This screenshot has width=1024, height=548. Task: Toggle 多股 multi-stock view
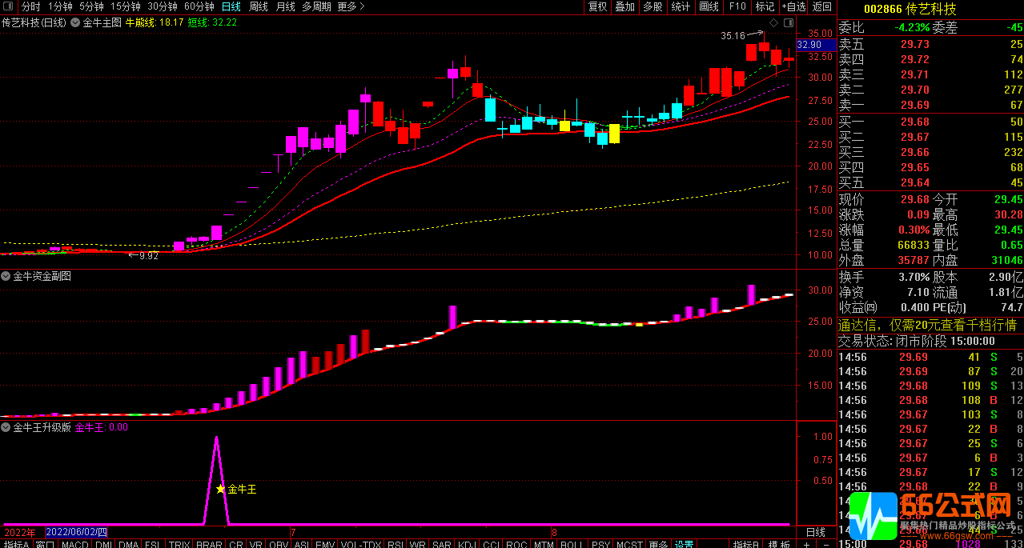(653, 6)
